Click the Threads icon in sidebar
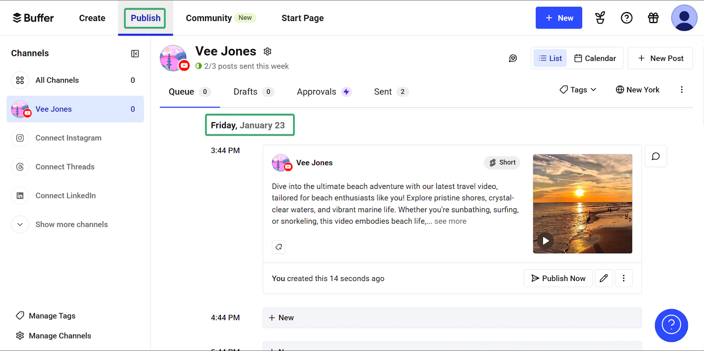Screen dimensions: 704x351 [20, 167]
